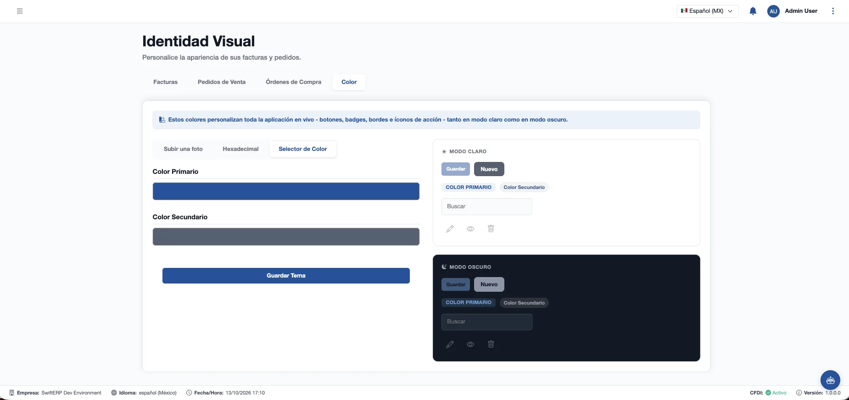Click pencil edit icon in Modo Claro
The width and height of the screenshot is (849, 400).
pyautogui.click(x=450, y=228)
